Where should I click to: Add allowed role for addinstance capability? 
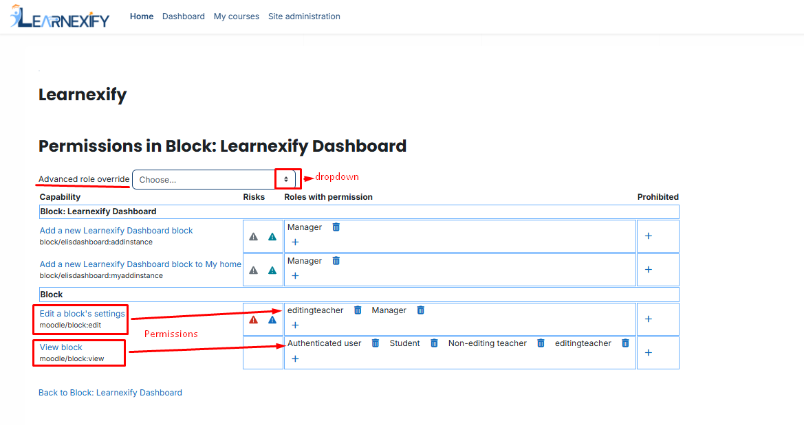tap(295, 242)
